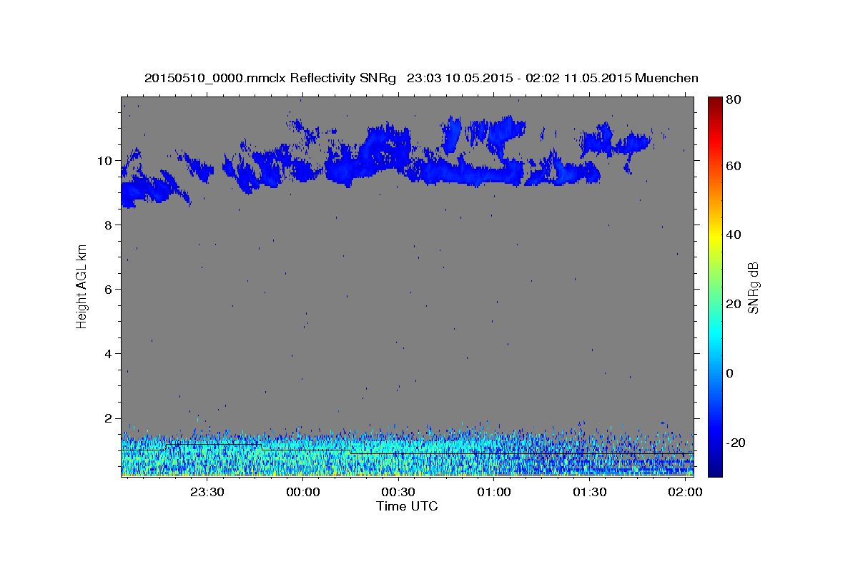Click the colorbar value 0
The image size is (858, 572).
tap(730, 373)
